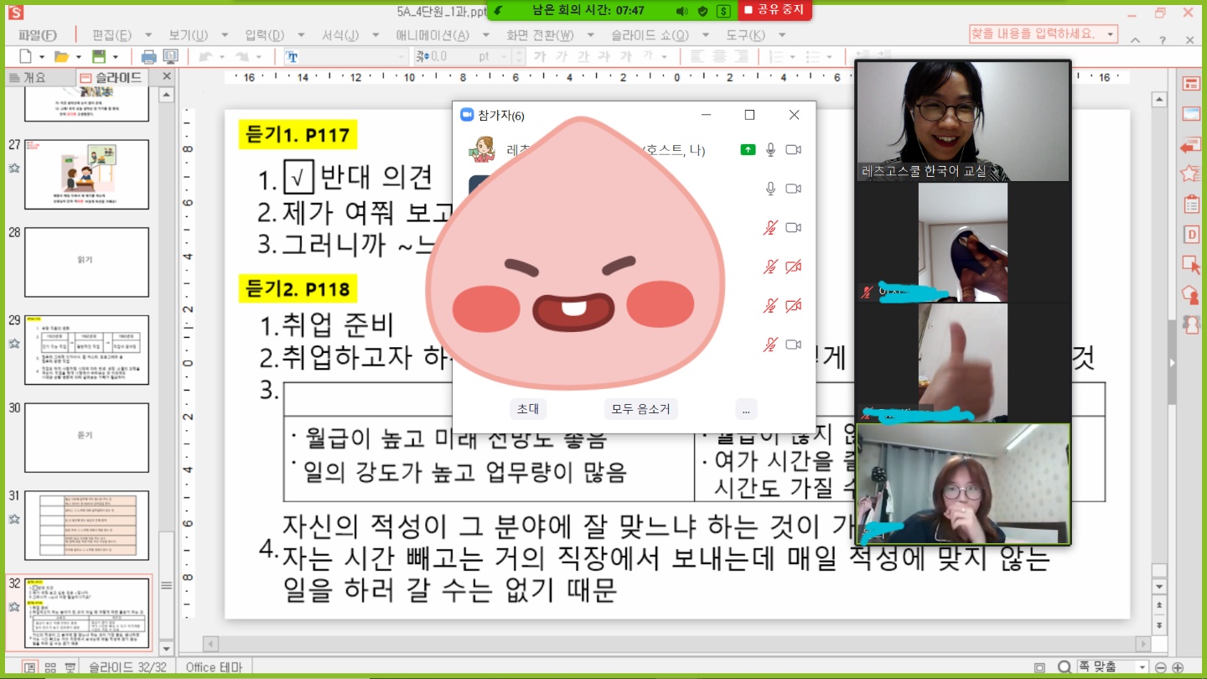Collapse the ribbon with the up chevron

click(1136, 39)
